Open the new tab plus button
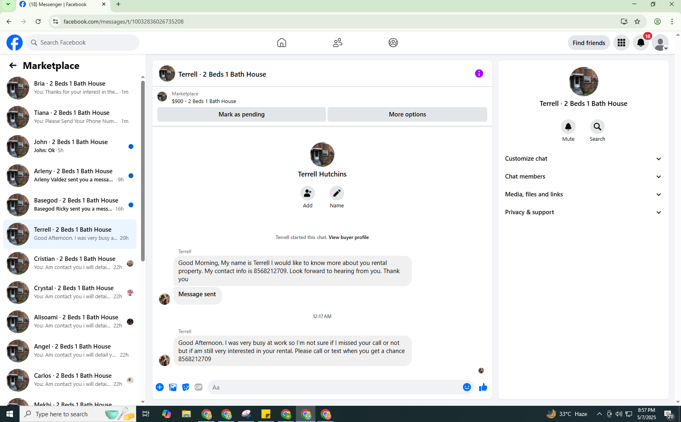The height and width of the screenshot is (422, 681). point(118,4)
